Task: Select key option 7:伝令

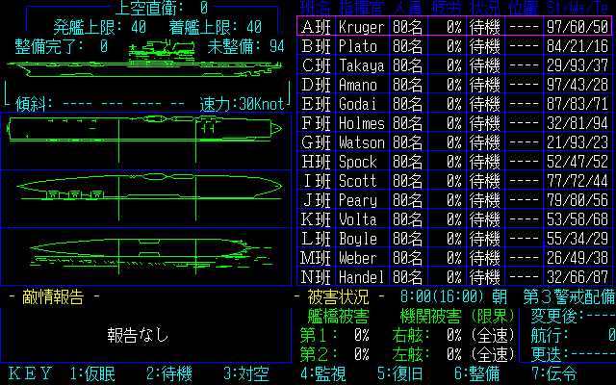Action: click(x=554, y=373)
